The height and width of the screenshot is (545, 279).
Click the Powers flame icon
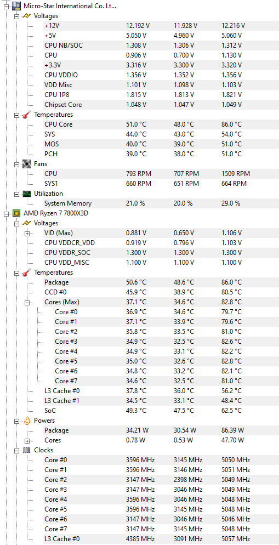pyautogui.click(x=27, y=421)
